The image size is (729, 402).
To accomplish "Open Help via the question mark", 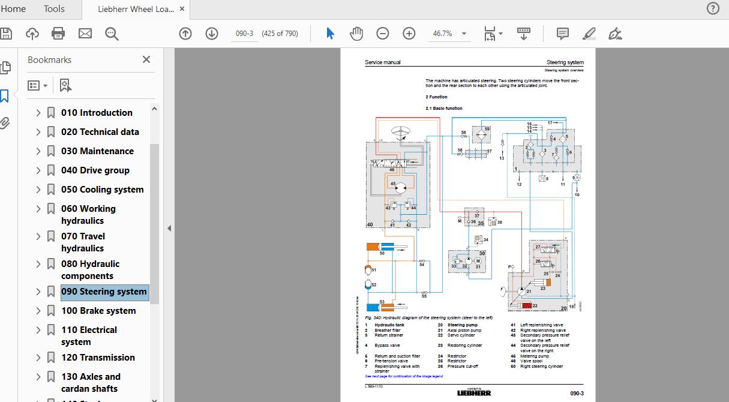I will [712, 8].
